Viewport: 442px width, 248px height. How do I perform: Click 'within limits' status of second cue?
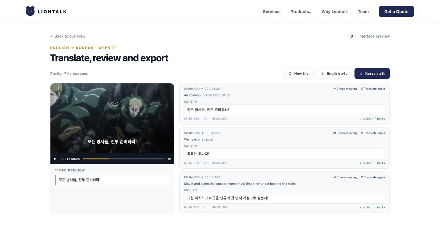click(x=372, y=163)
